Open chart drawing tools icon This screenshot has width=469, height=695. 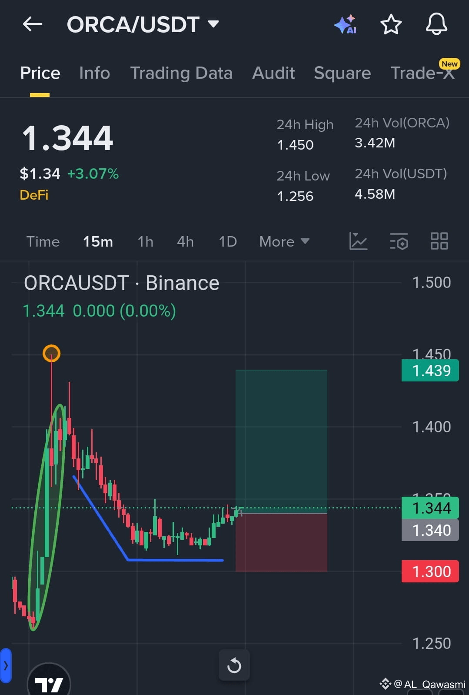[x=358, y=241]
